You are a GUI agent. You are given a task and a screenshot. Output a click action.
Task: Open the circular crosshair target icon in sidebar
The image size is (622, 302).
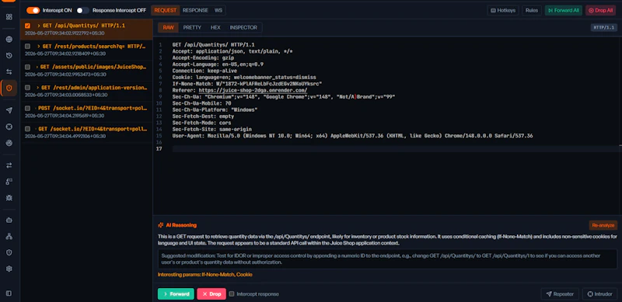(9, 127)
